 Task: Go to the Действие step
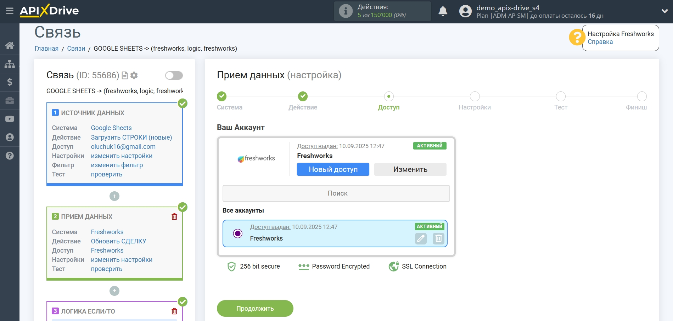point(303,96)
